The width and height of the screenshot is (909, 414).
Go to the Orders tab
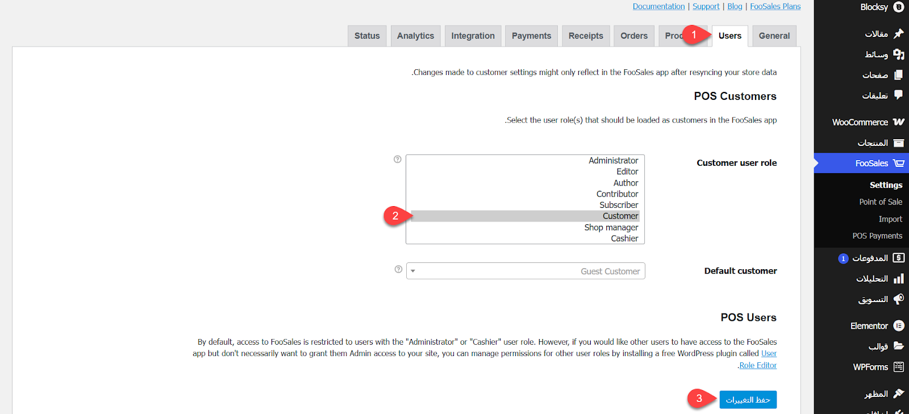634,36
